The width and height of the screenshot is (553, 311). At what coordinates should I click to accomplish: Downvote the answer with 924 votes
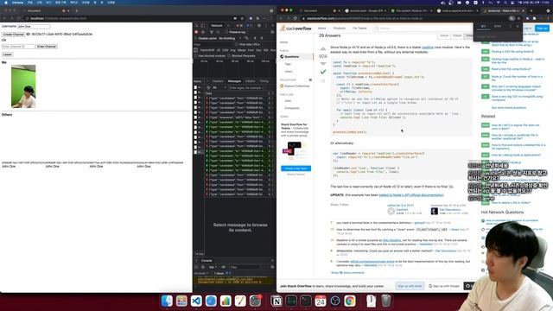coord(322,63)
